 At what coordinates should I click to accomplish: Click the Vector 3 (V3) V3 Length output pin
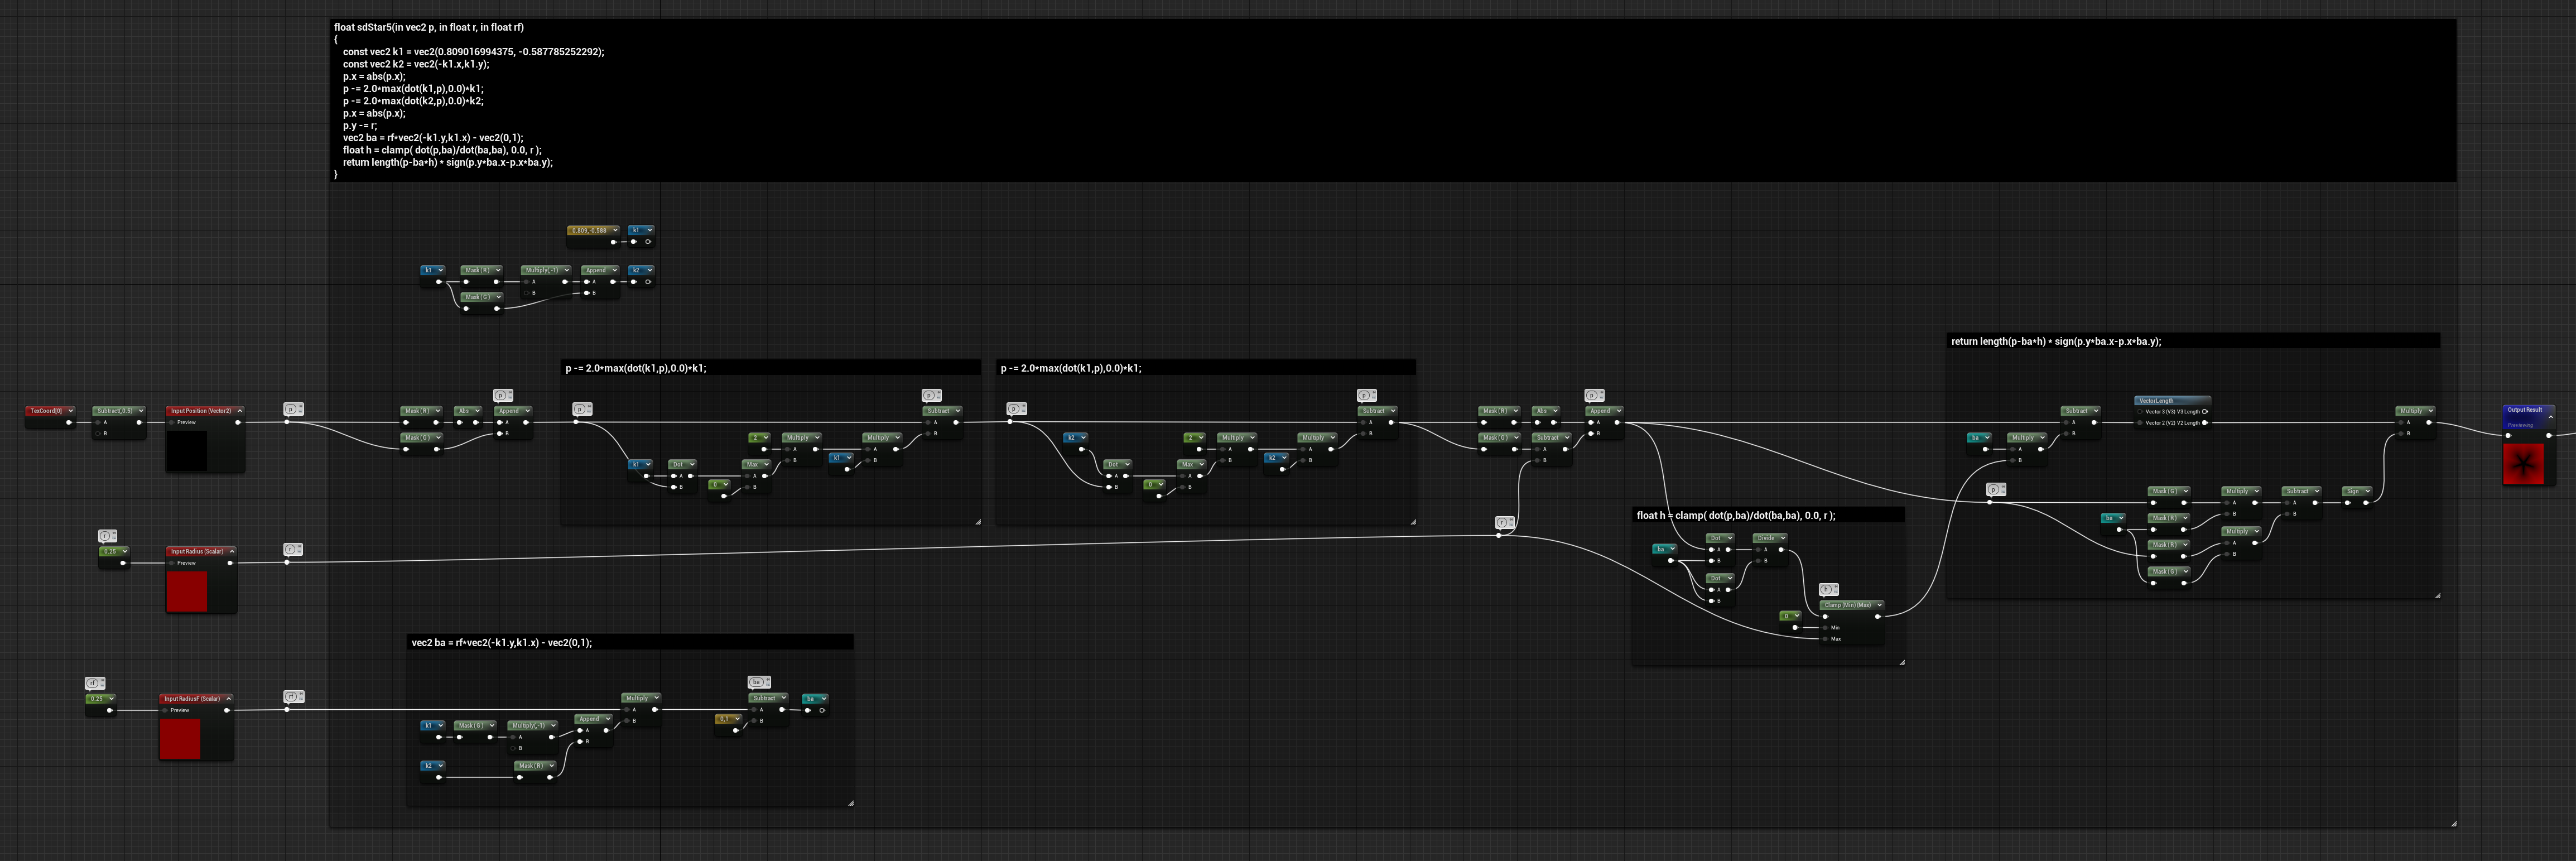[x=2205, y=411]
